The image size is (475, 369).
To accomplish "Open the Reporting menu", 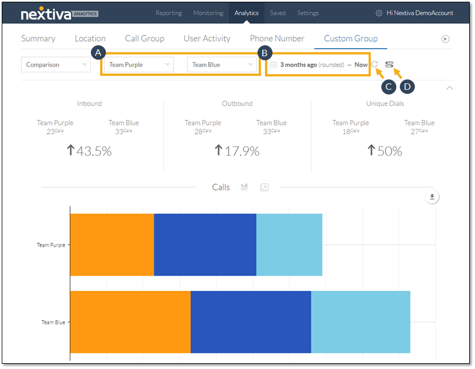I will (x=169, y=13).
